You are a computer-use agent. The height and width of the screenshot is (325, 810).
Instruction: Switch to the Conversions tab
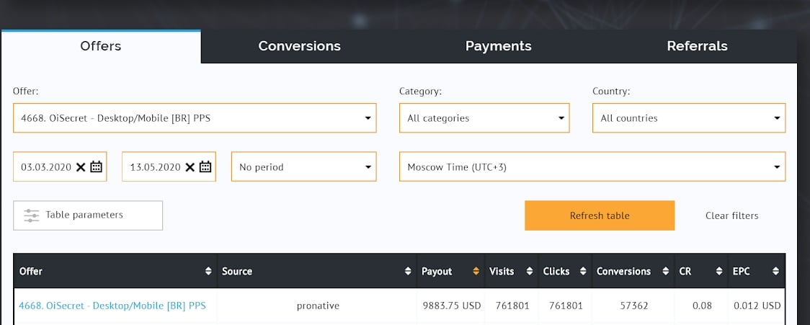tap(299, 46)
